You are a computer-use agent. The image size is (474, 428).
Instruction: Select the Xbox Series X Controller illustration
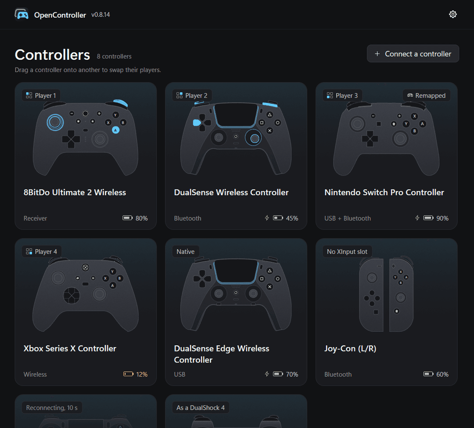(86, 294)
